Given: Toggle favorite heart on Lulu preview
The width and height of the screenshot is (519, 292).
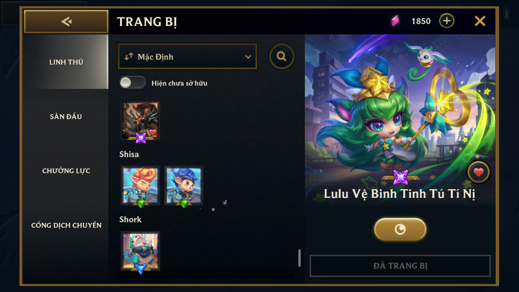Looking at the screenshot, I should pos(478,172).
